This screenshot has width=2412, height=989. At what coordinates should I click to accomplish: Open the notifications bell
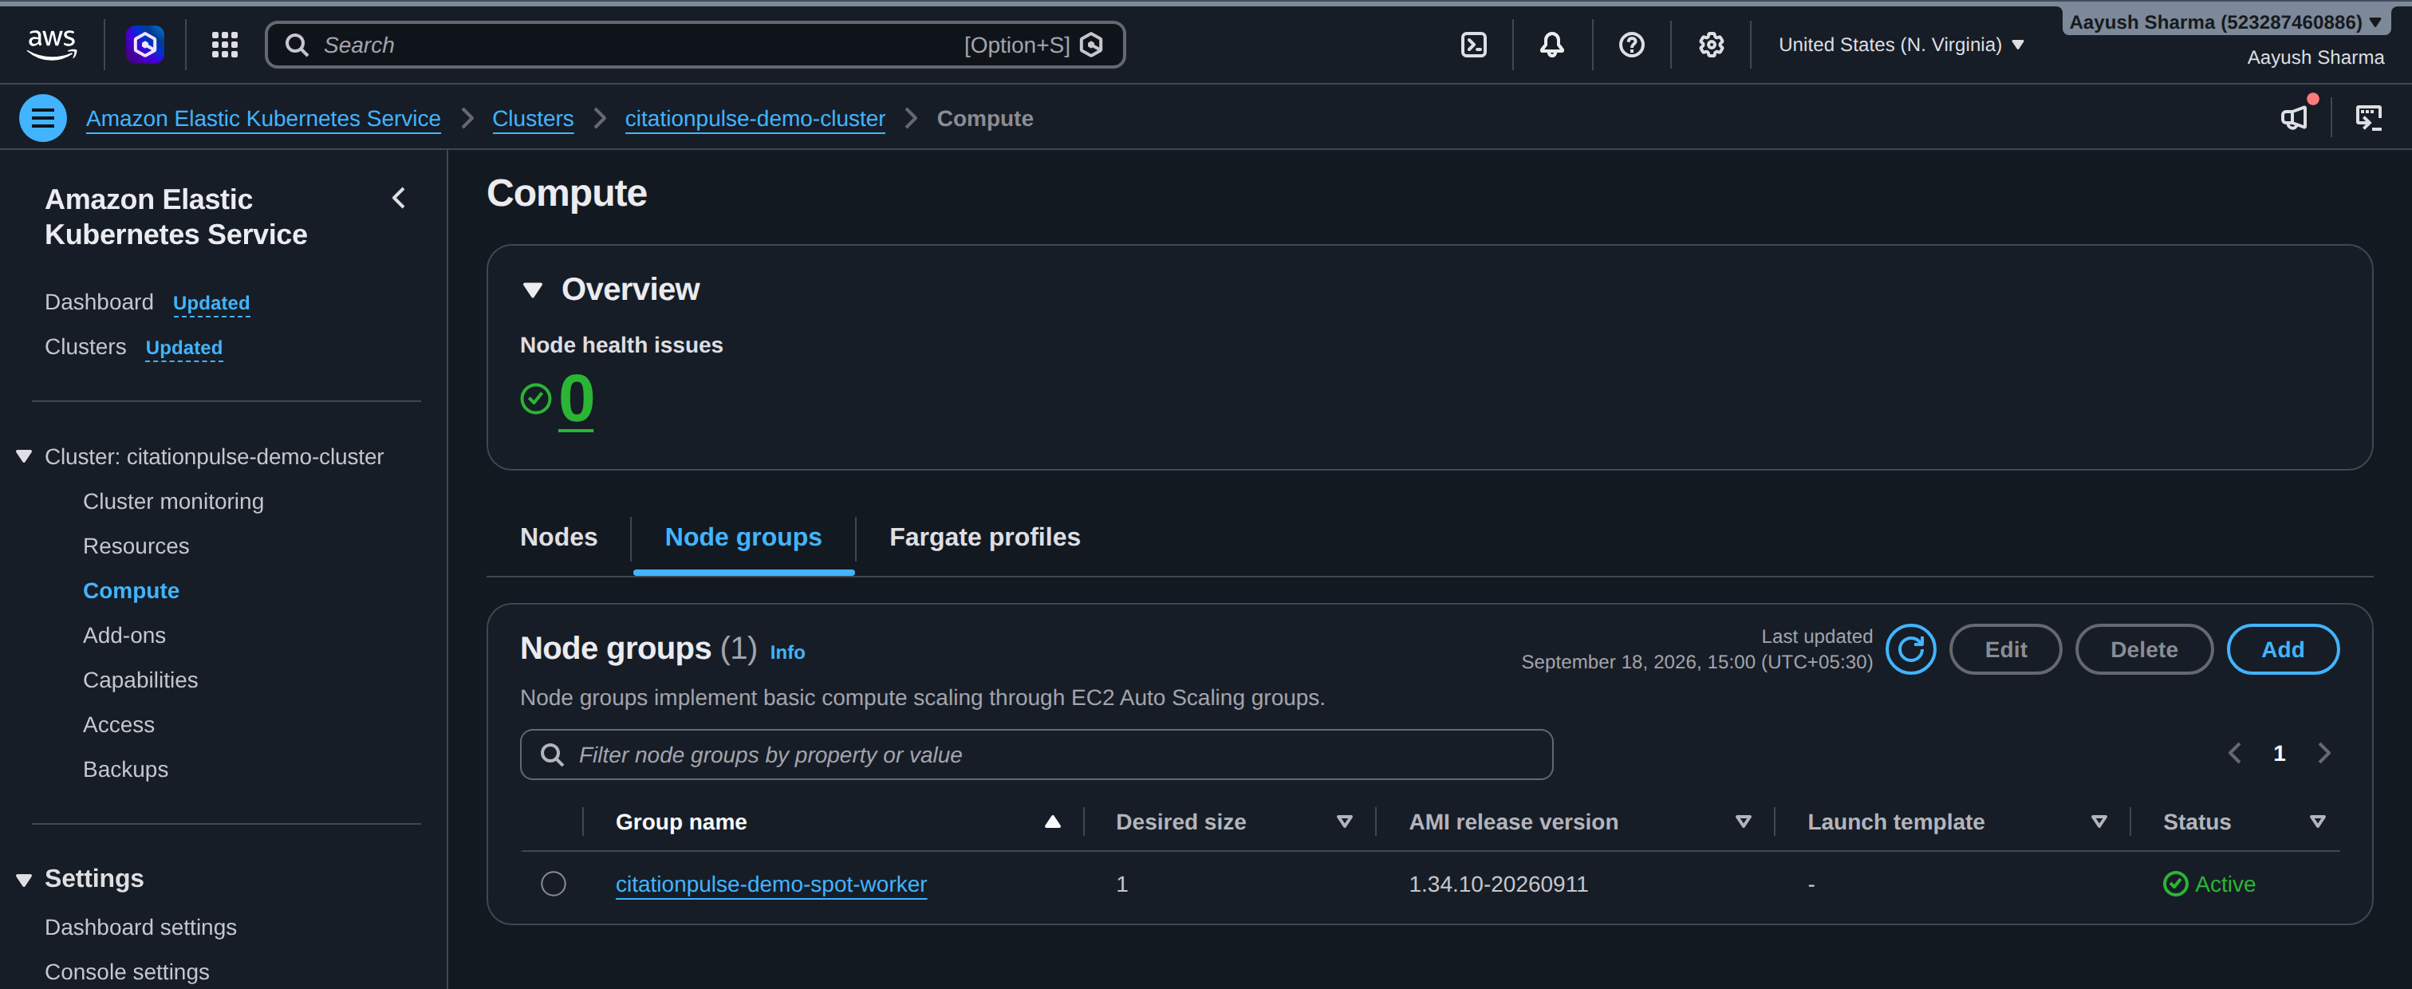point(1552,44)
